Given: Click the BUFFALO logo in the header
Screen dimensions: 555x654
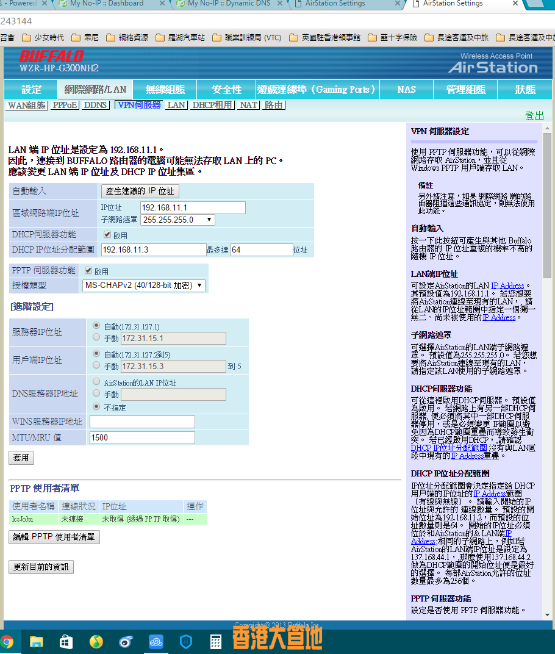Looking at the screenshot, I should tap(51, 56).
